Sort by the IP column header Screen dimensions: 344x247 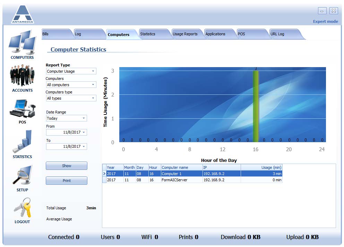pos(222,167)
